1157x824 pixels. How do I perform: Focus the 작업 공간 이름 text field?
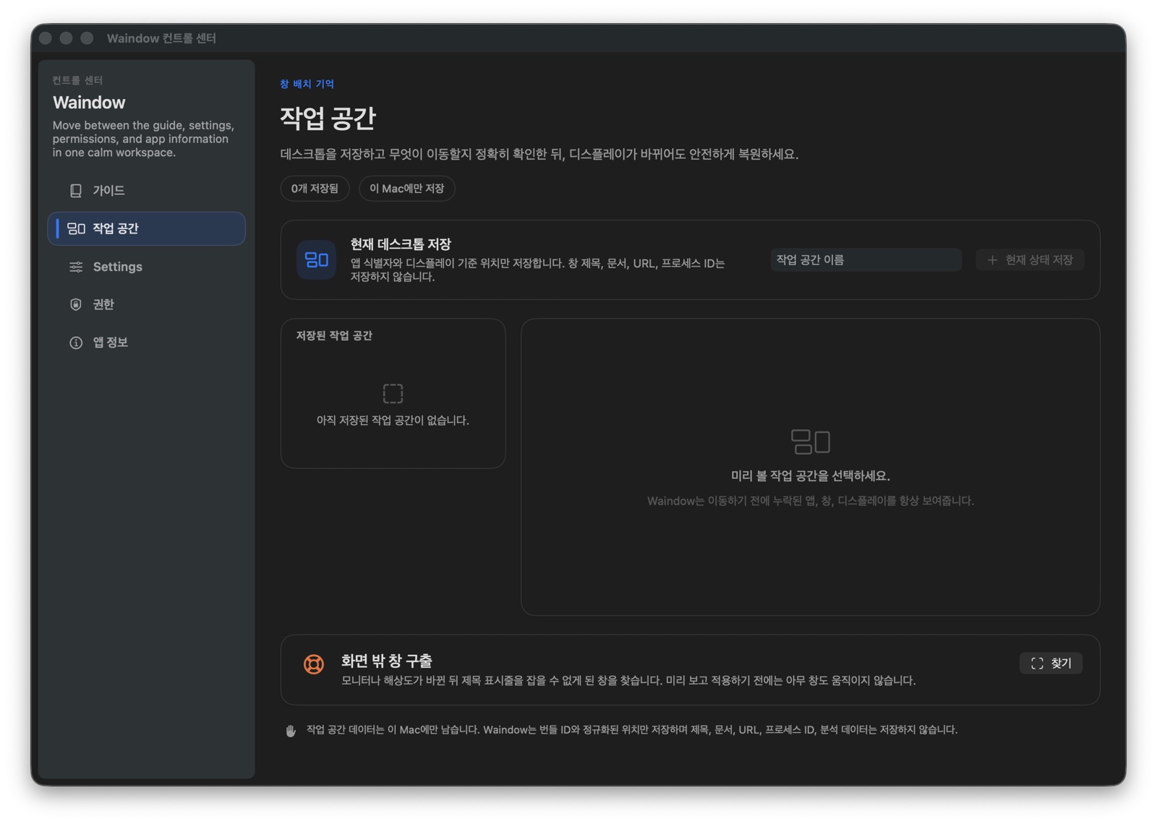pos(866,259)
